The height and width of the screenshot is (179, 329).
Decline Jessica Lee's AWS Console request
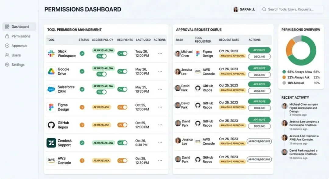(x=259, y=75)
